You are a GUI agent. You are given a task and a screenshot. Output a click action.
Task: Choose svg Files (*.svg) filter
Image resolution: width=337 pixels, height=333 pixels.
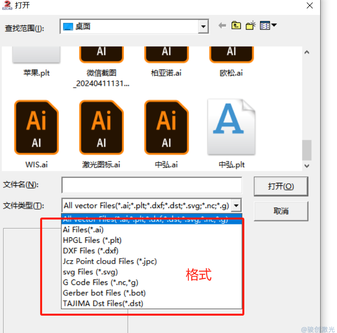point(152,272)
